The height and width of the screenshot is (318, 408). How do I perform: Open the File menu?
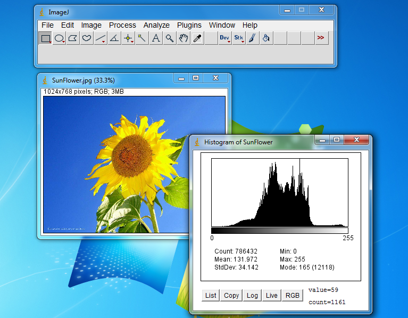48,25
